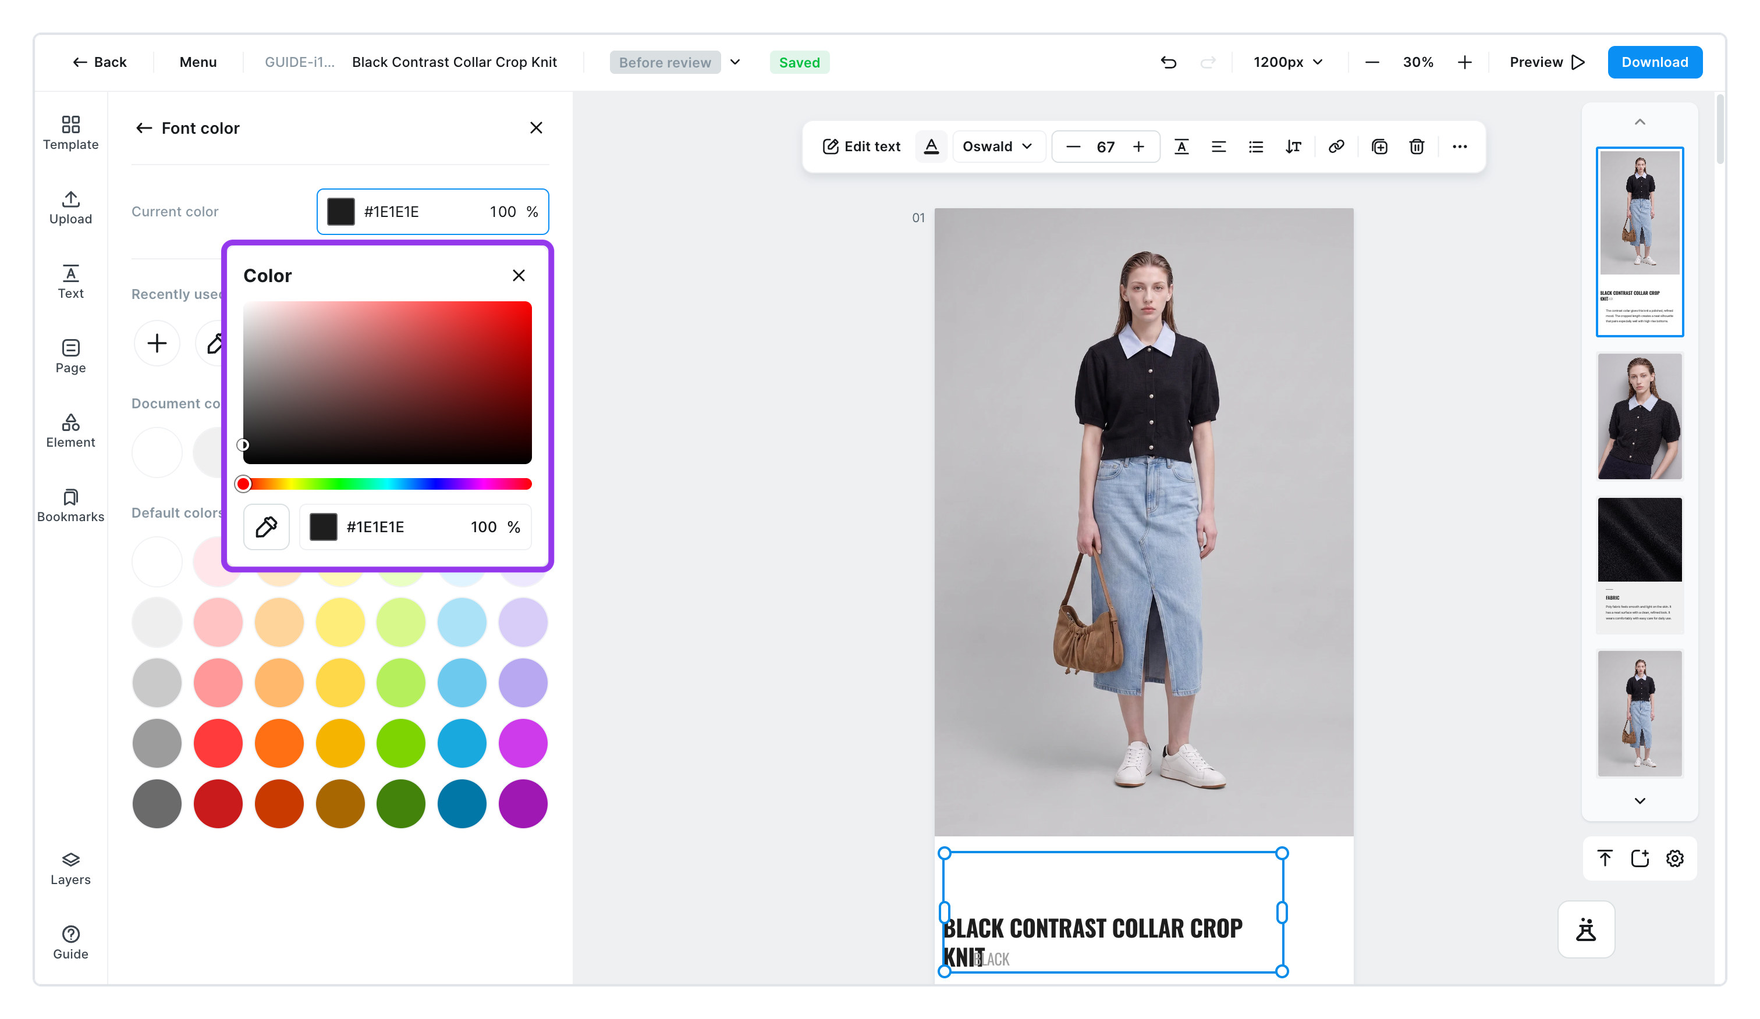Click the link icon in text toolbar
This screenshot has width=1760, height=1019.
(x=1336, y=147)
